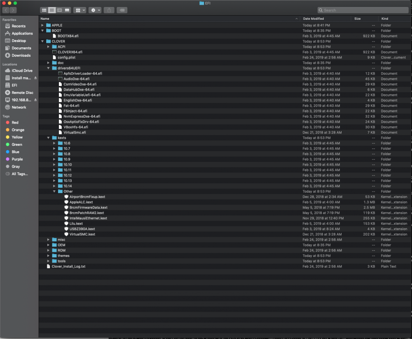412x339 pixels.
Task: Expand the ROM folder
Action: coord(48,250)
